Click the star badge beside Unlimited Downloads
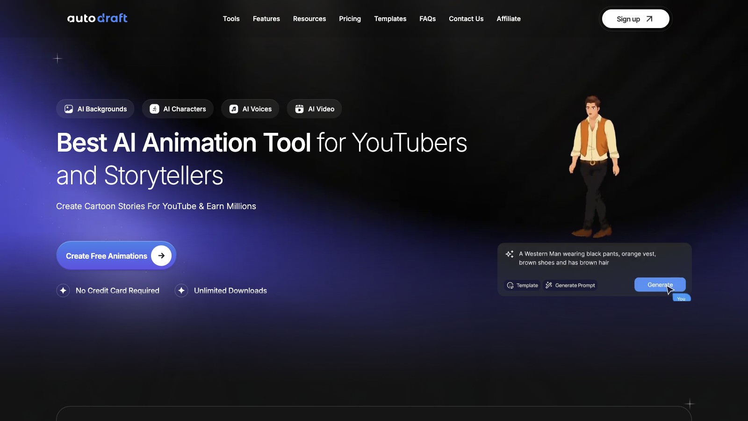This screenshot has height=421, width=748. [181, 290]
